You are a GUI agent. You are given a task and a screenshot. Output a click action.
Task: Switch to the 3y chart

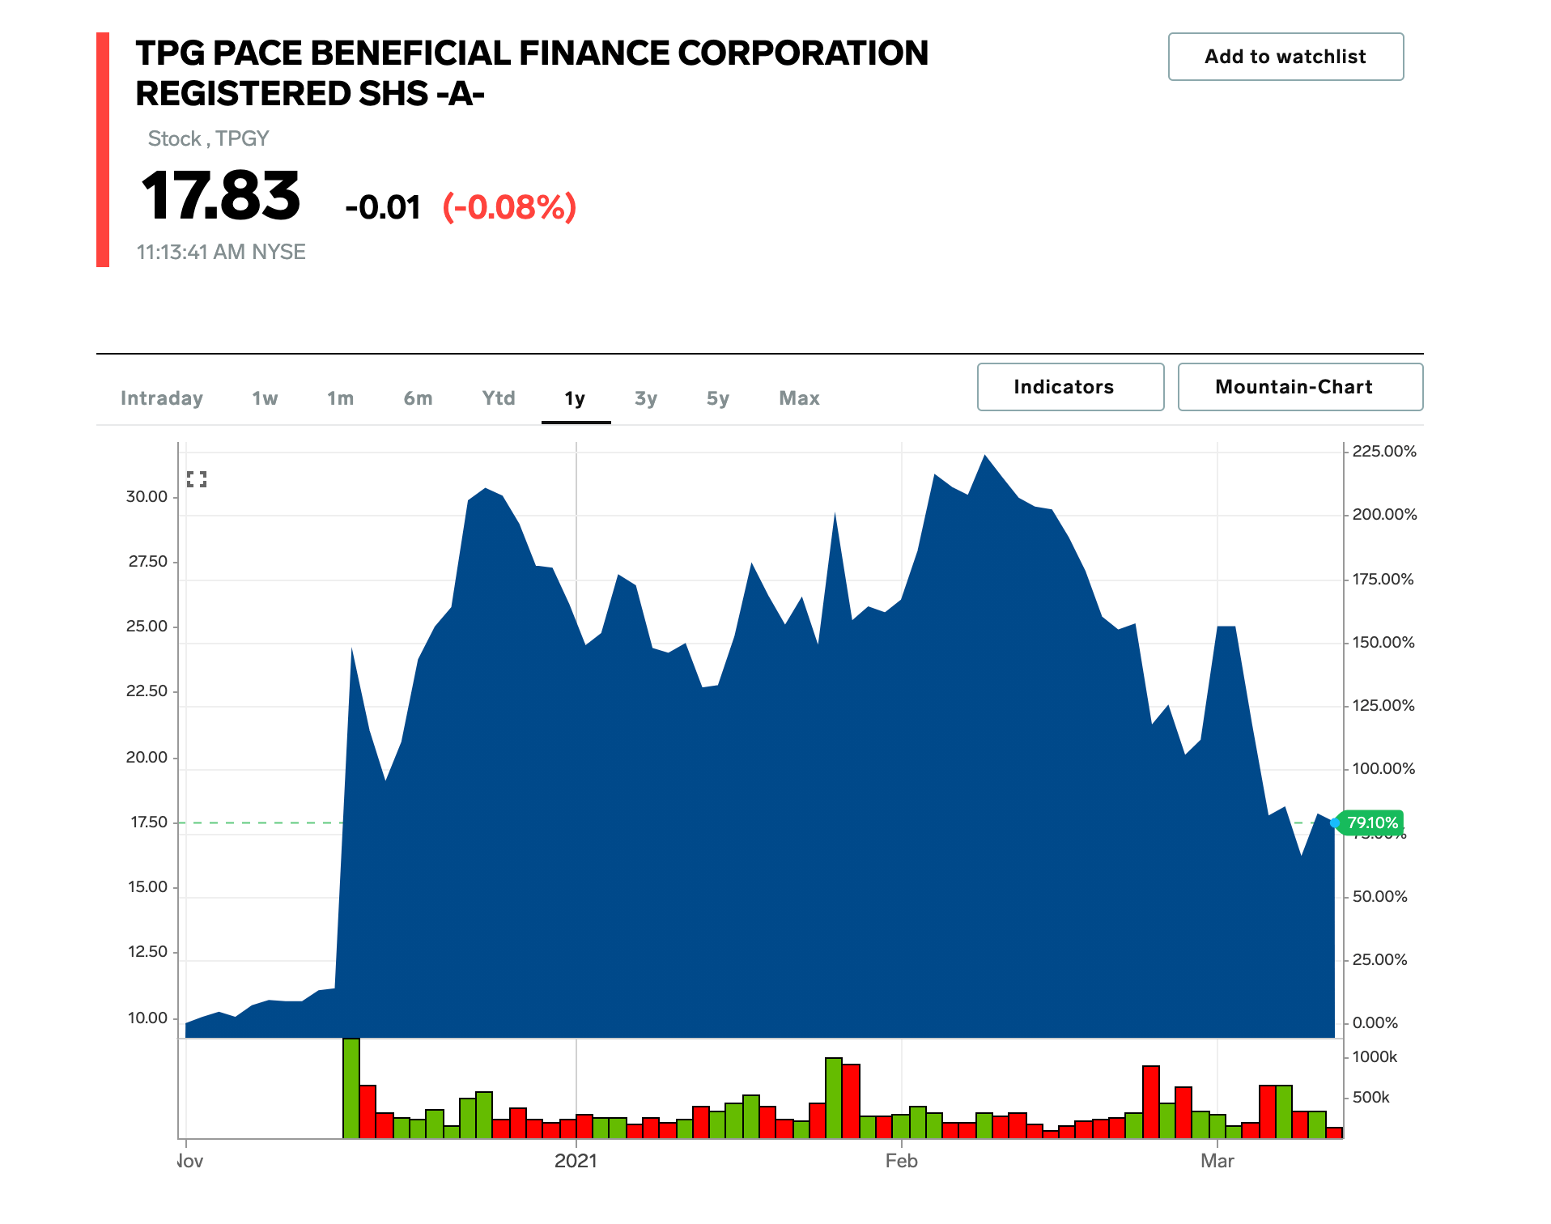click(645, 397)
